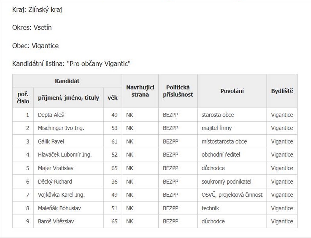Click the Vojkůvka Karel Ing. entry
Viewport: 311px width, 238px height.
coord(61,195)
